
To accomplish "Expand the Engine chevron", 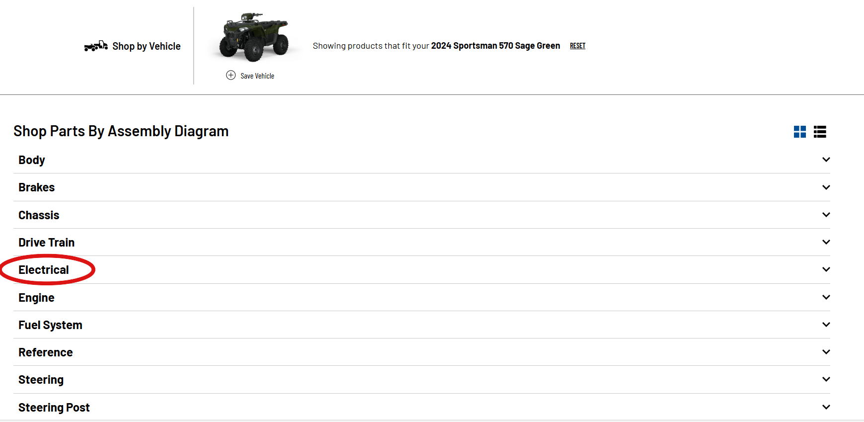I will click(826, 297).
